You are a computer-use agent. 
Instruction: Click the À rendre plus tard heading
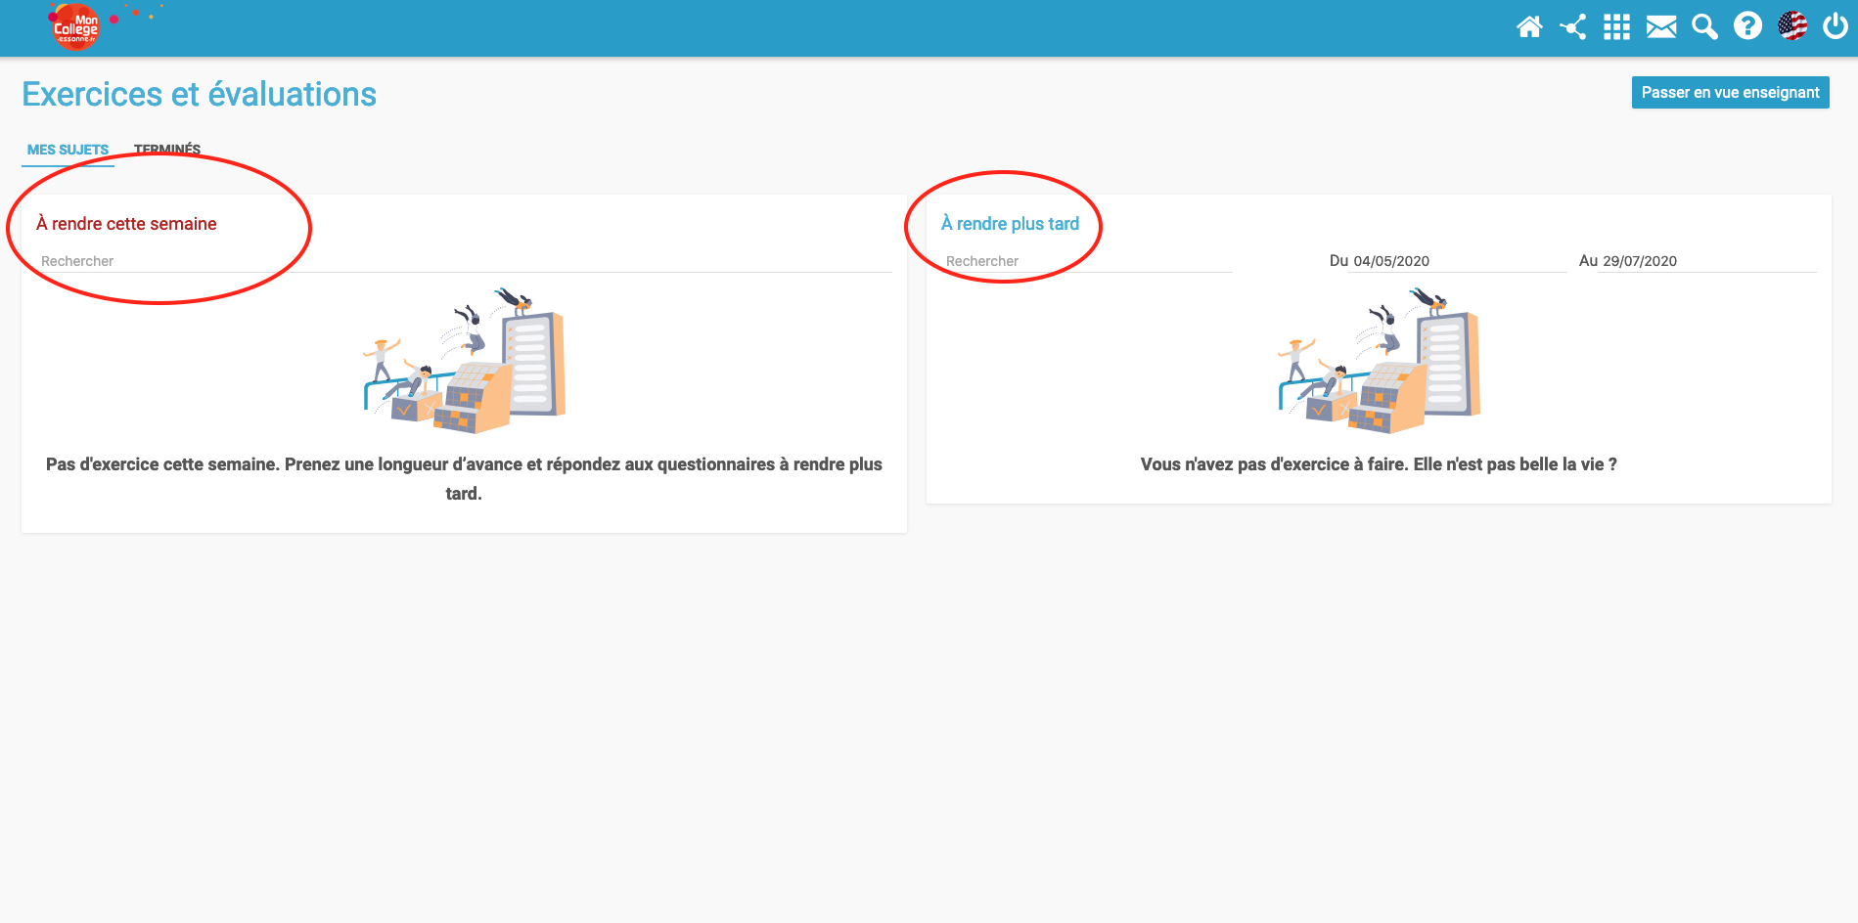click(1010, 224)
